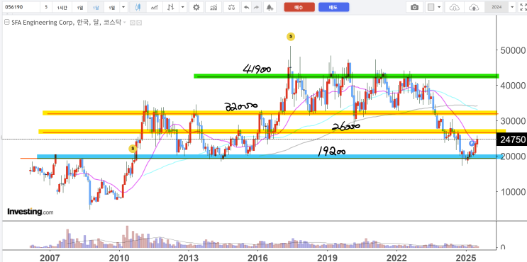This screenshot has height=262, width=527.
Task: Click the SFA Engineering Corp legend title
Action: pos(66,23)
